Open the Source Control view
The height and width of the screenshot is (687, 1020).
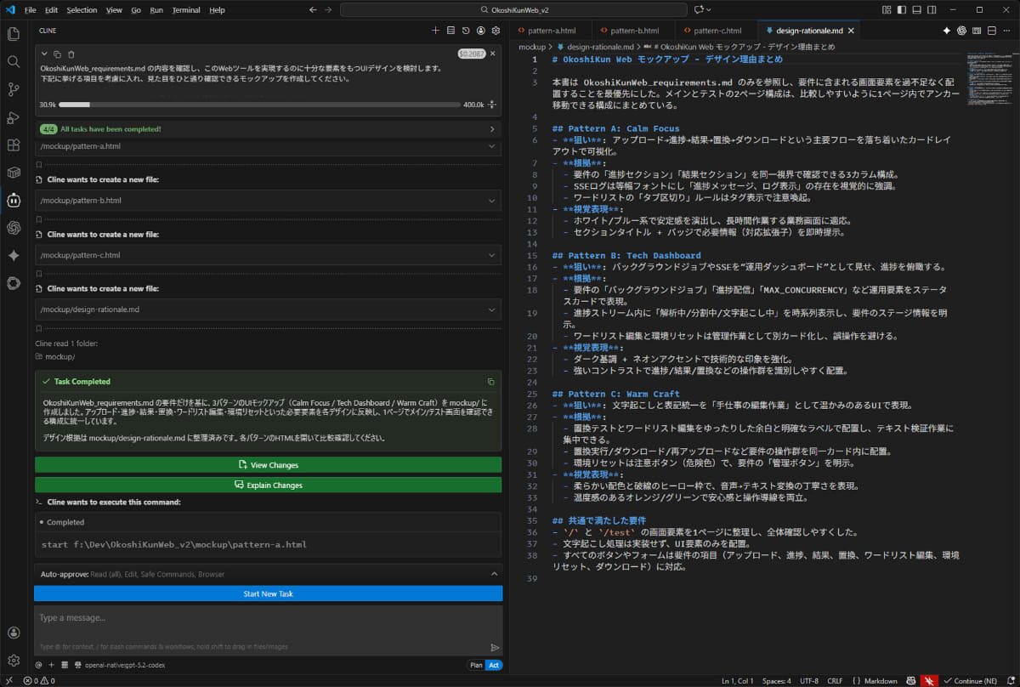tap(14, 89)
